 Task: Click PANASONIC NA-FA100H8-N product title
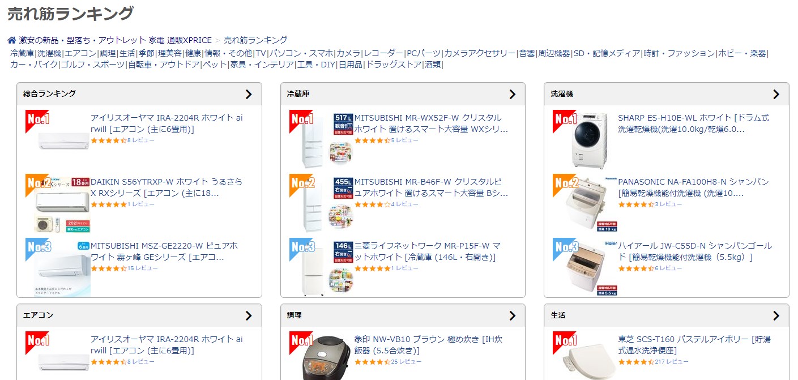point(693,187)
